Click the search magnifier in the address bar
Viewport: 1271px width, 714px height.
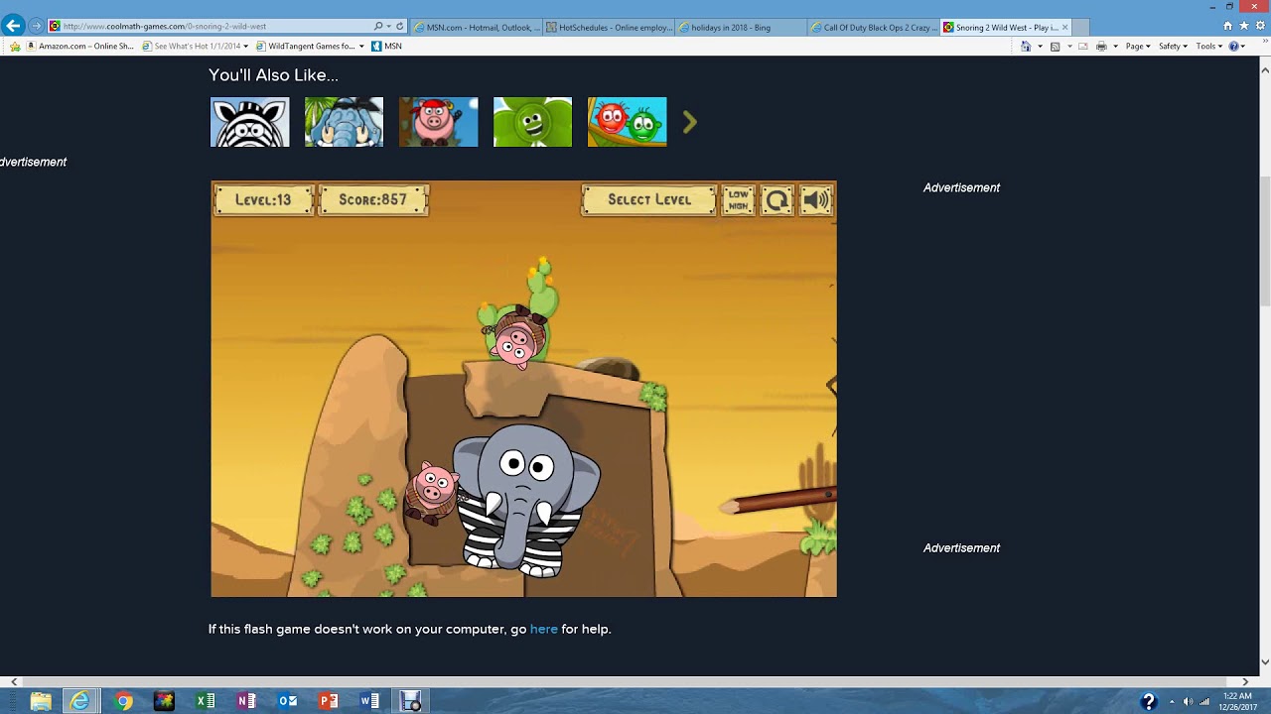(378, 26)
